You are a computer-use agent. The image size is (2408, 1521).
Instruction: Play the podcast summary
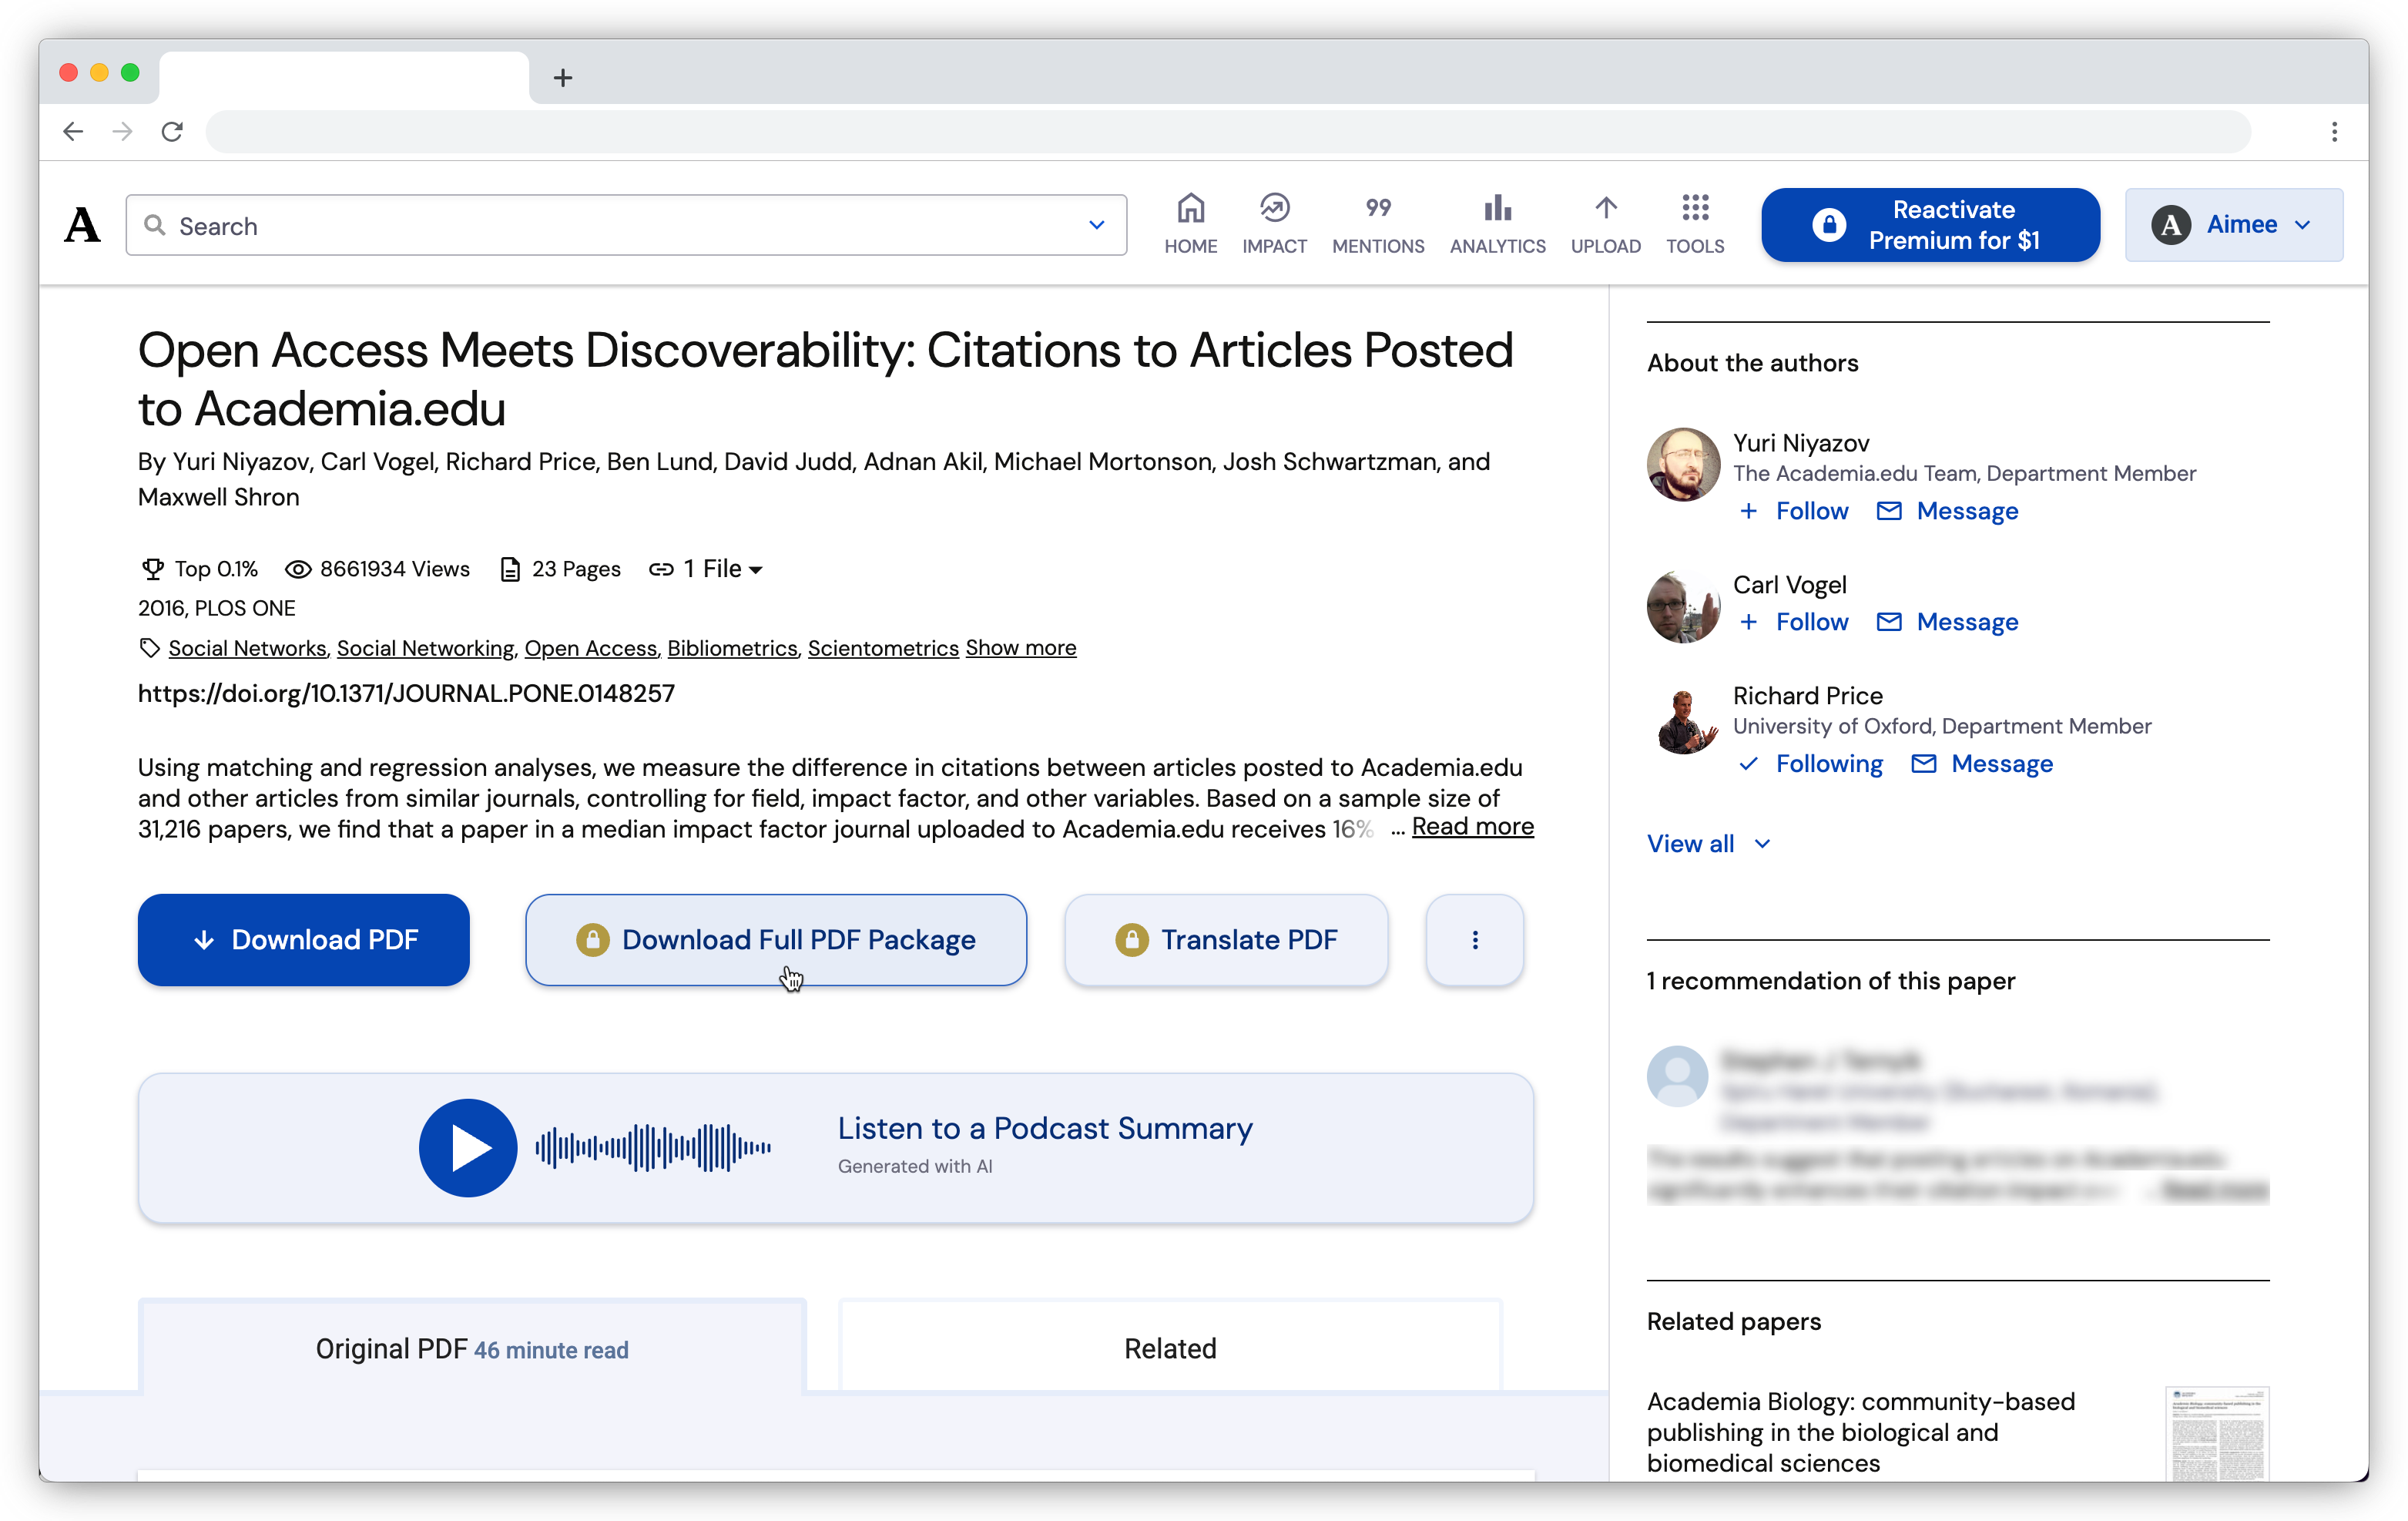468,1147
